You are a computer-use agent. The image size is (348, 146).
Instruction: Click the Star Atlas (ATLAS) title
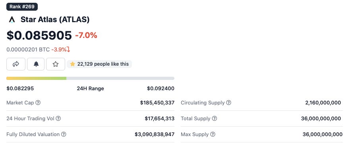coord(55,20)
